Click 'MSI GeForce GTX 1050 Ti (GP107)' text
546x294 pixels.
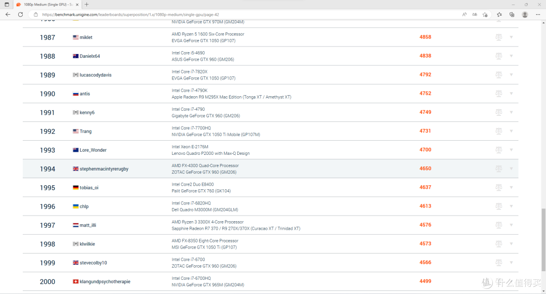tap(204, 247)
